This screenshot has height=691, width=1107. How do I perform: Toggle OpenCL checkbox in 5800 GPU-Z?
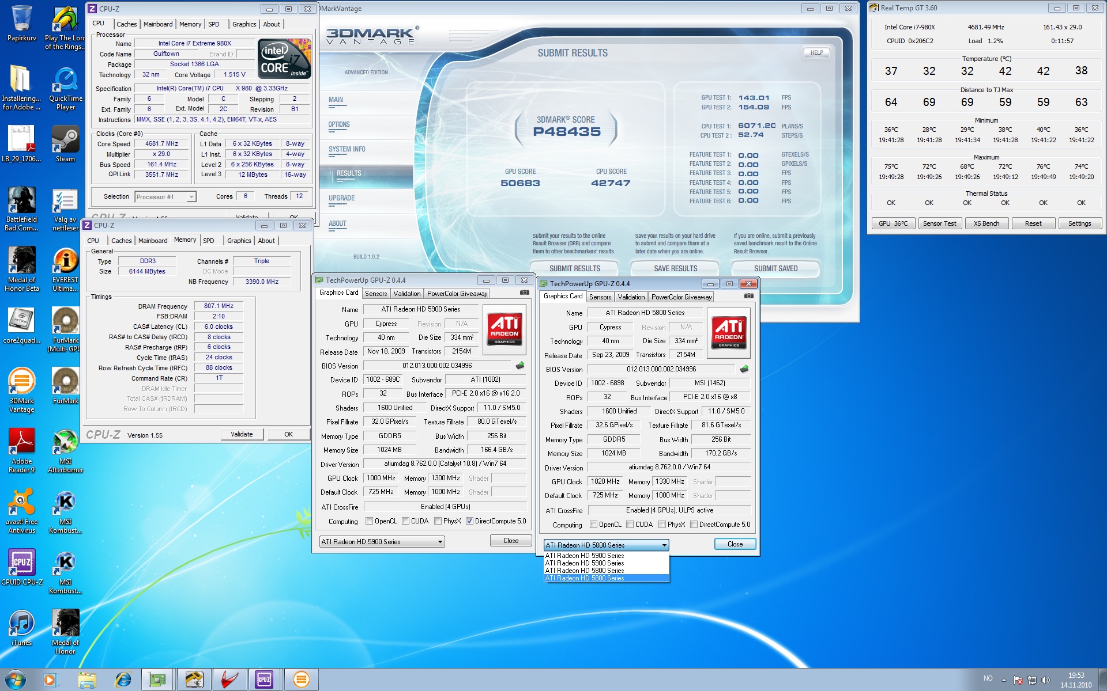tap(594, 525)
